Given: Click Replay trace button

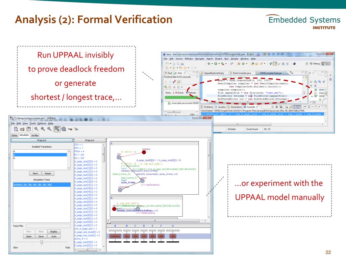Looking at the screenshot, I should tap(54, 232).
